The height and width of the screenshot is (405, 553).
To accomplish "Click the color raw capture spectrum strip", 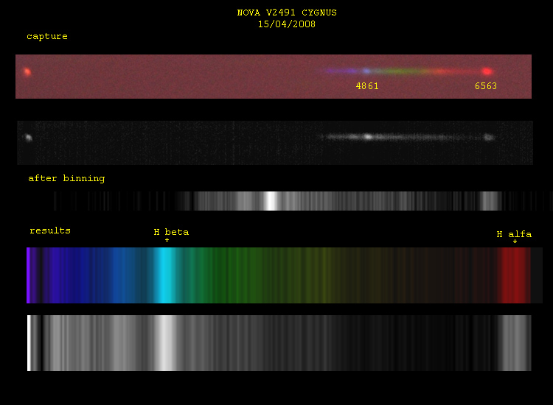I will (274, 77).
